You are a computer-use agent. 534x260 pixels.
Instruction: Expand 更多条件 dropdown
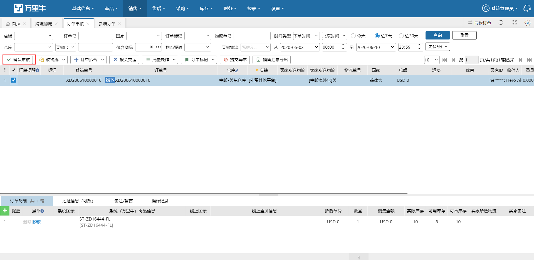pos(437,47)
